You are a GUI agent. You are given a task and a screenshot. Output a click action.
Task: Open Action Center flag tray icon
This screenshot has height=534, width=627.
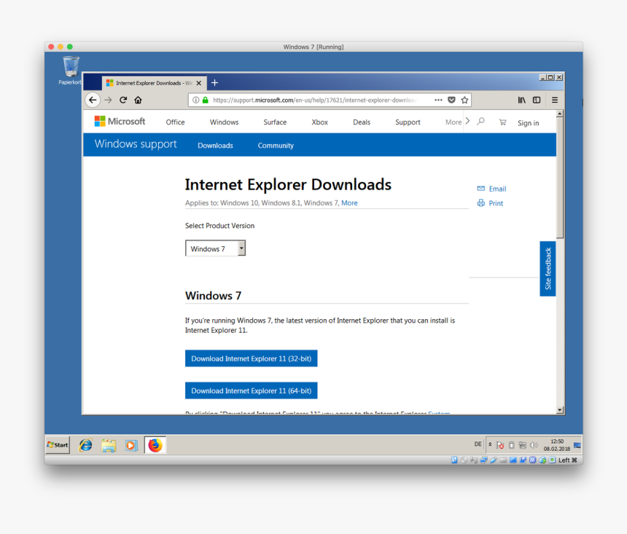click(500, 445)
